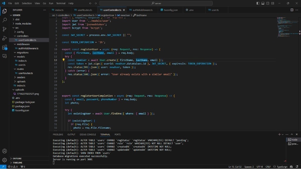
Task: Click Ln 13, Col 52 in status bar
Action: point(235,167)
